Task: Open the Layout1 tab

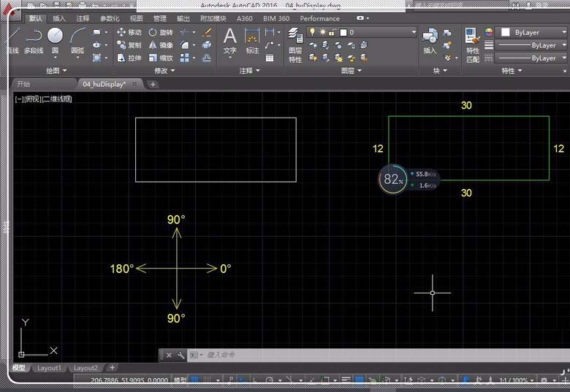Action: coord(49,368)
